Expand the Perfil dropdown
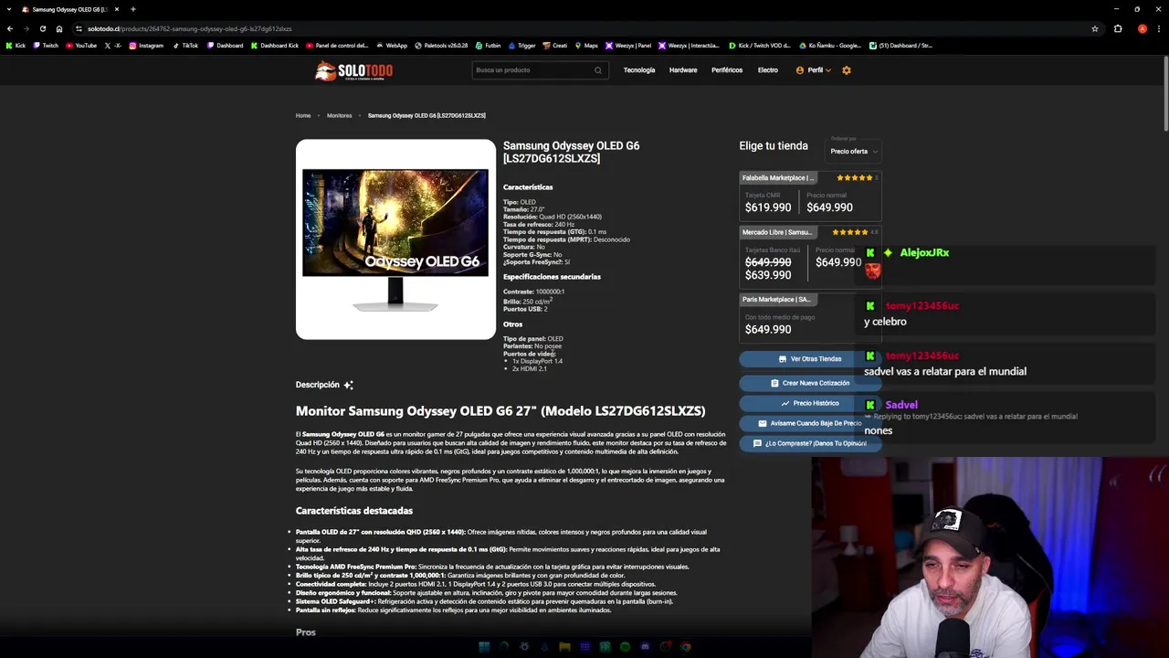 (814, 70)
